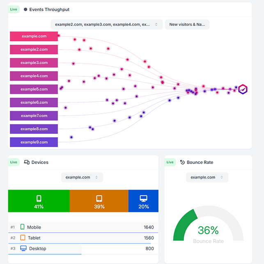Click the Live badge on Bounce Rate
Screen dimensions: 264x264
[x=170, y=162]
